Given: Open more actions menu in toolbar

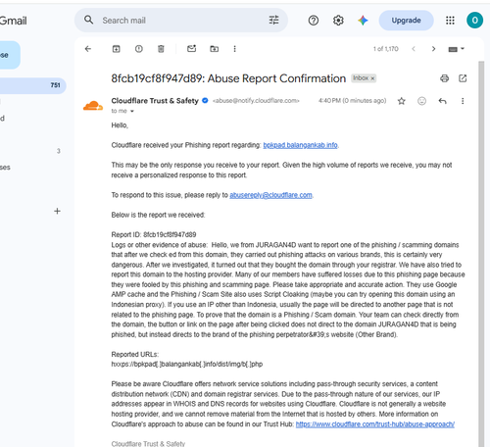Looking at the screenshot, I should click(x=234, y=49).
